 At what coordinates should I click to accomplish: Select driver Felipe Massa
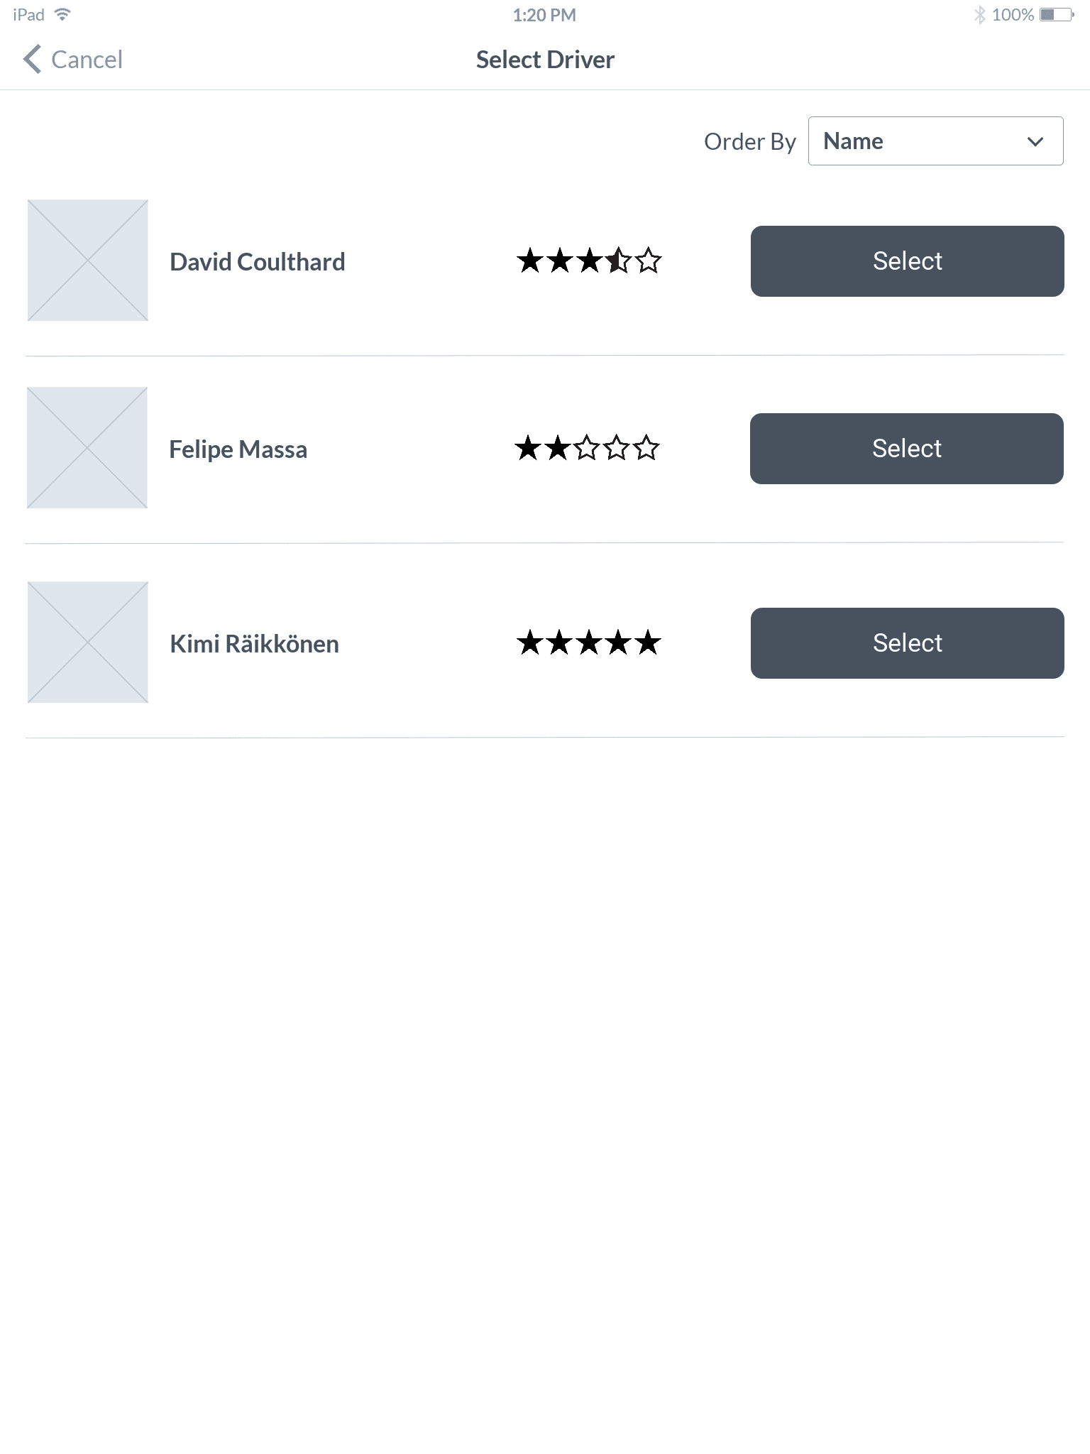(x=906, y=449)
